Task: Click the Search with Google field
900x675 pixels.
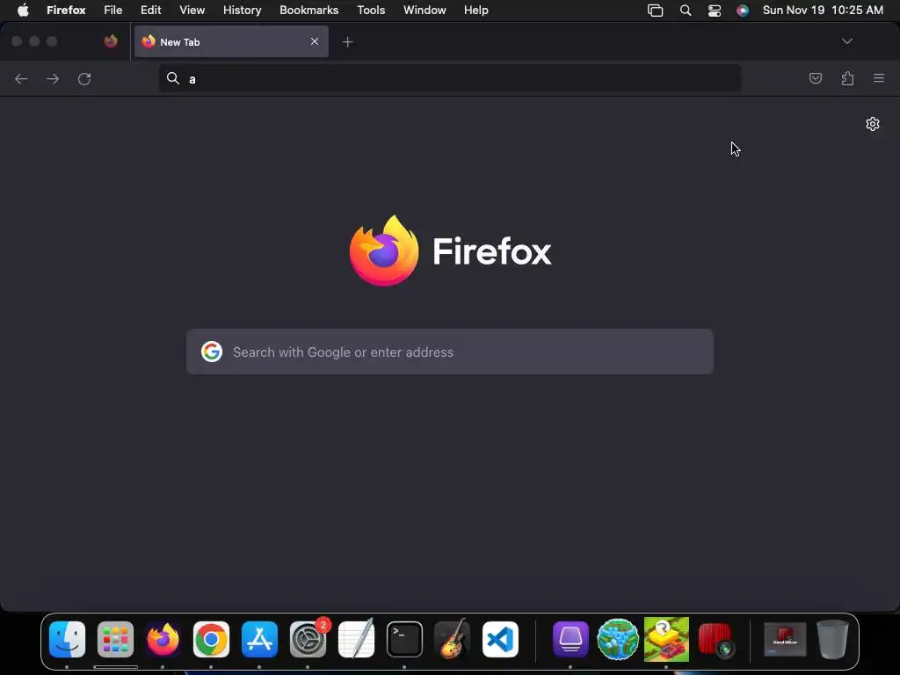Action: coord(450,352)
